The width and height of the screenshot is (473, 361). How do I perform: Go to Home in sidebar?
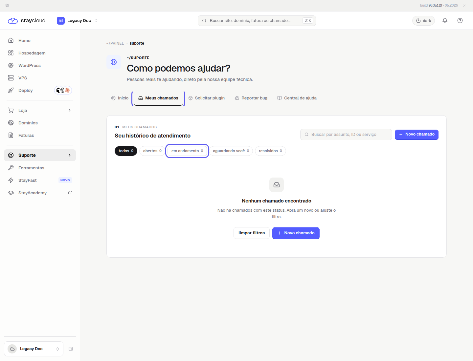click(40, 40)
